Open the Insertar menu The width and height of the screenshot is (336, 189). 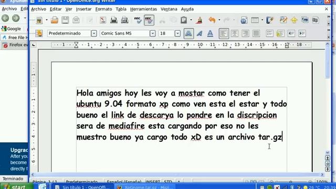84,9
